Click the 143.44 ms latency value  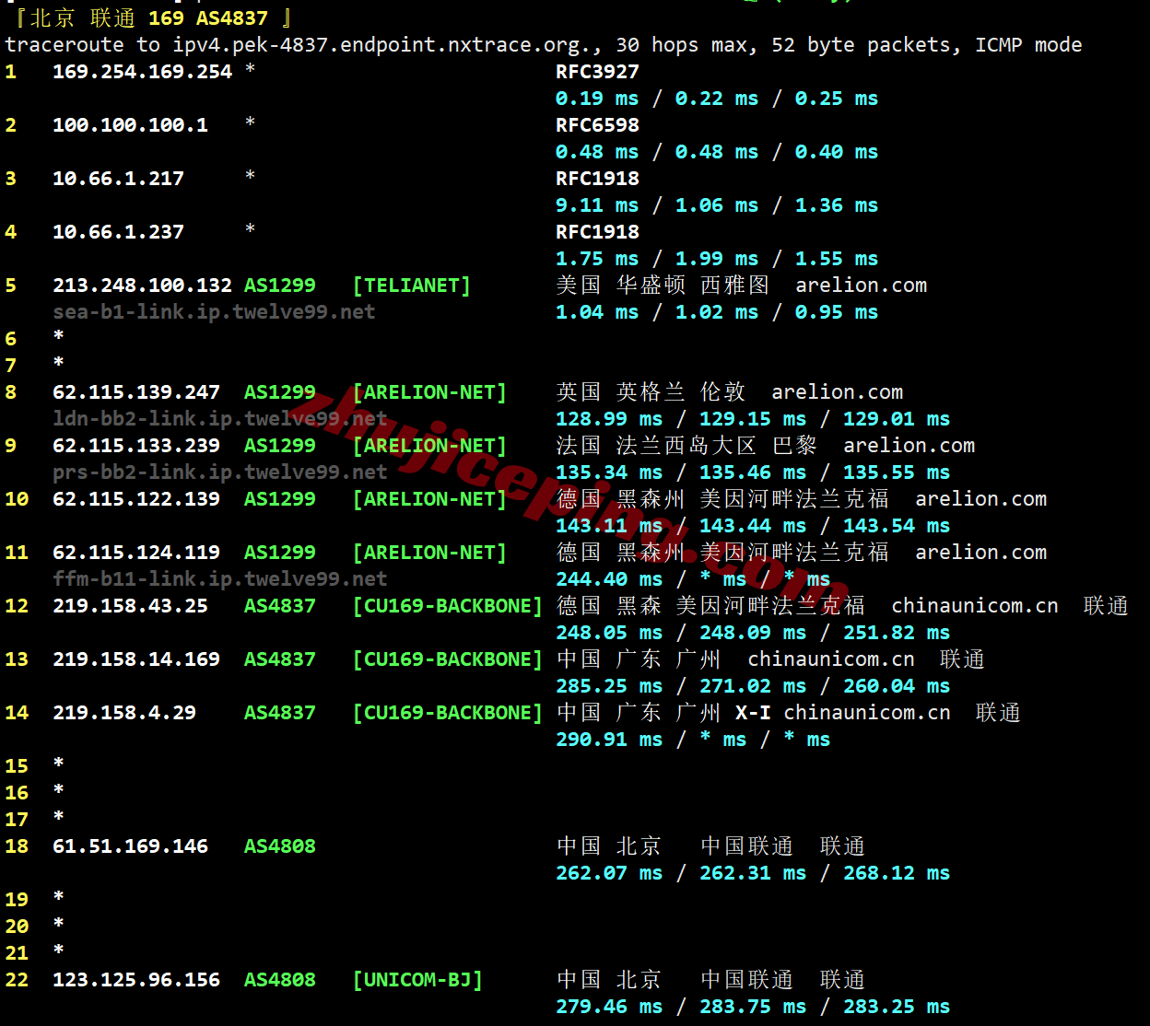point(753,526)
